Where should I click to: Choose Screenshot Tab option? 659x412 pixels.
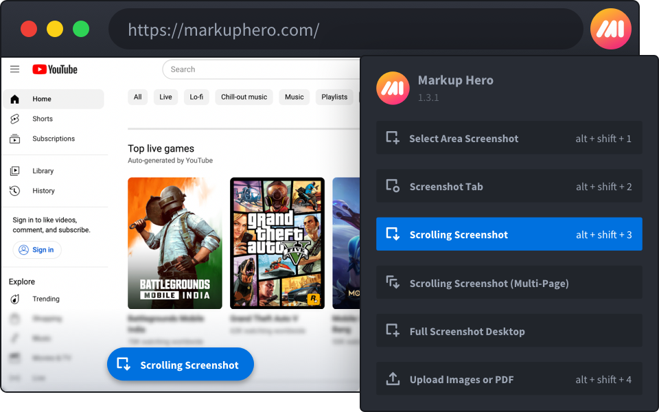tap(509, 186)
